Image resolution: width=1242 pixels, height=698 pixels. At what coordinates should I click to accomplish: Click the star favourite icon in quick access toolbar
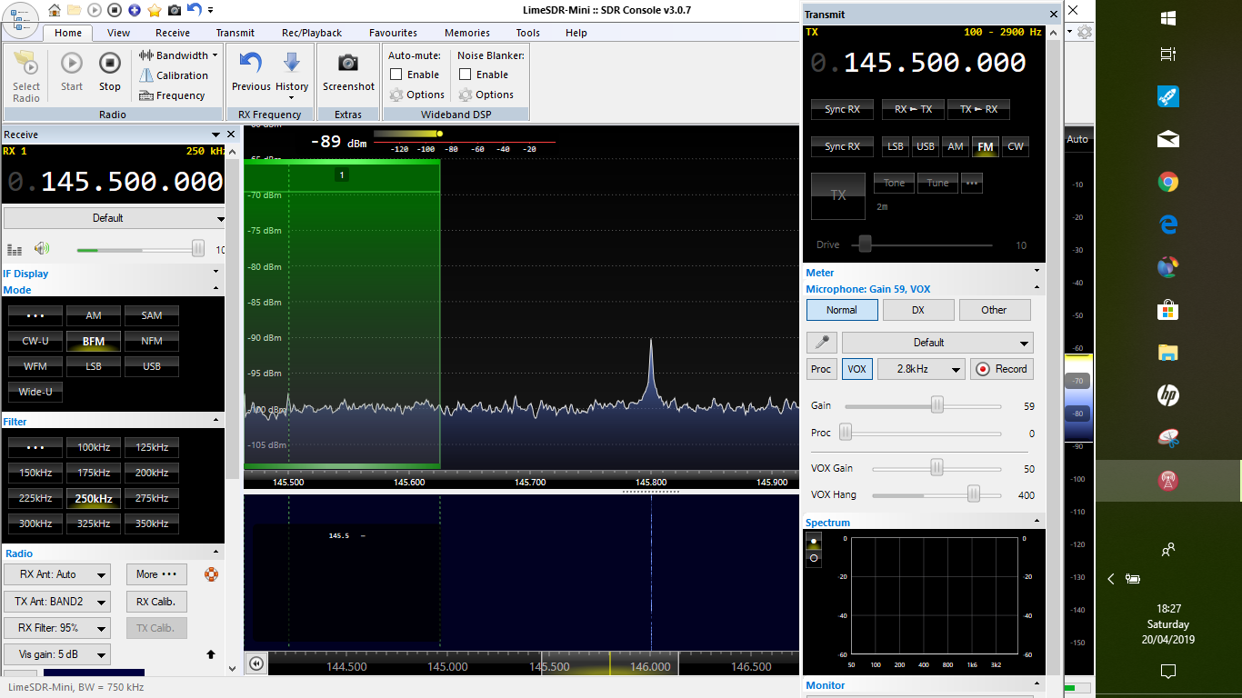pyautogui.click(x=155, y=10)
